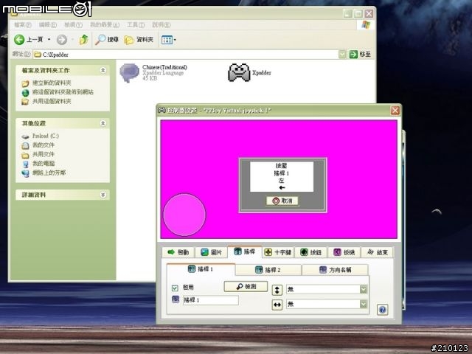Switch to the 十字鍵 D-pad tab
Image resolution: width=472 pixels, height=354 pixels.
[x=278, y=252]
